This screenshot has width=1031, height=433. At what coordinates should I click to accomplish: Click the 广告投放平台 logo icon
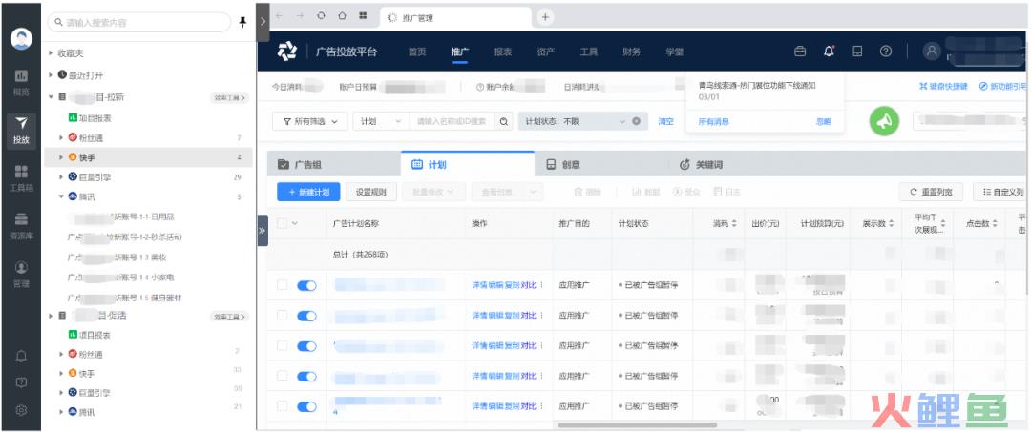[x=287, y=52]
